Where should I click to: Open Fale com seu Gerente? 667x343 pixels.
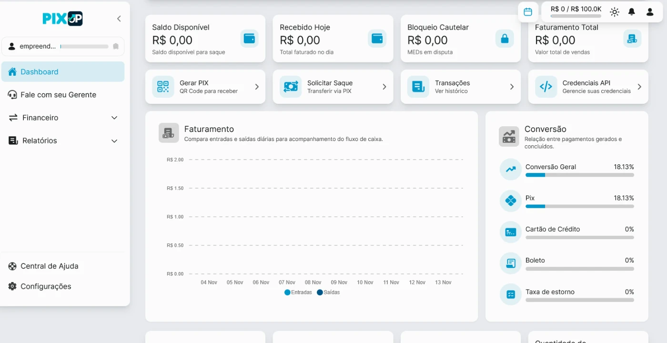click(58, 95)
